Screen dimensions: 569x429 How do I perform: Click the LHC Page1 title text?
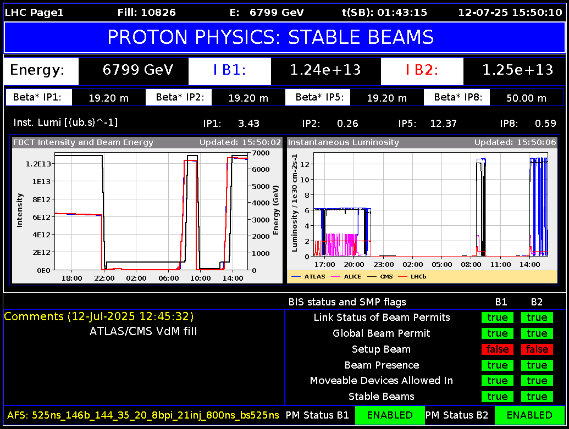click(34, 12)
